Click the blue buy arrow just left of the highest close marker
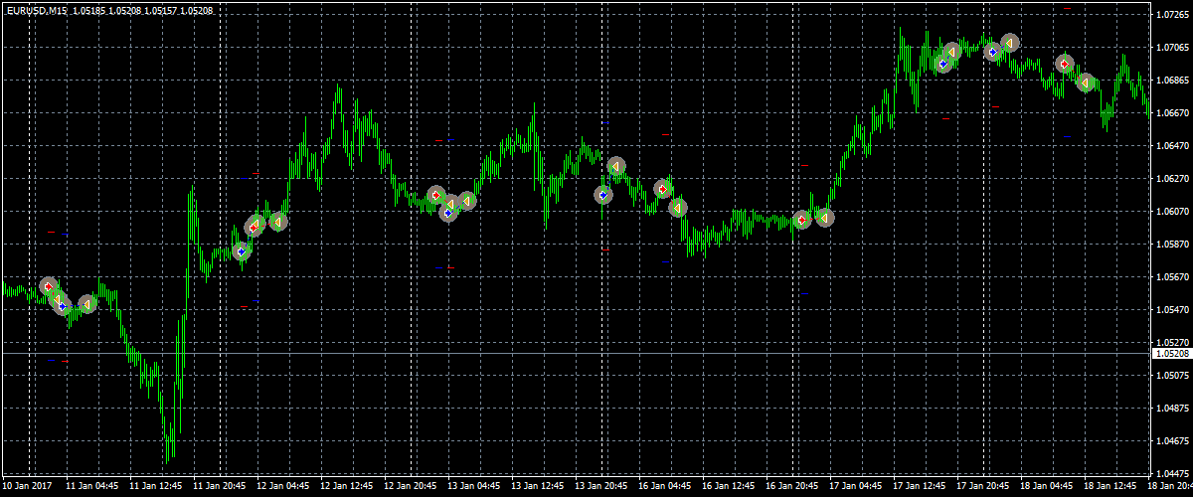The width and height of the screenshot is (1193, 497). pos(992,52)
